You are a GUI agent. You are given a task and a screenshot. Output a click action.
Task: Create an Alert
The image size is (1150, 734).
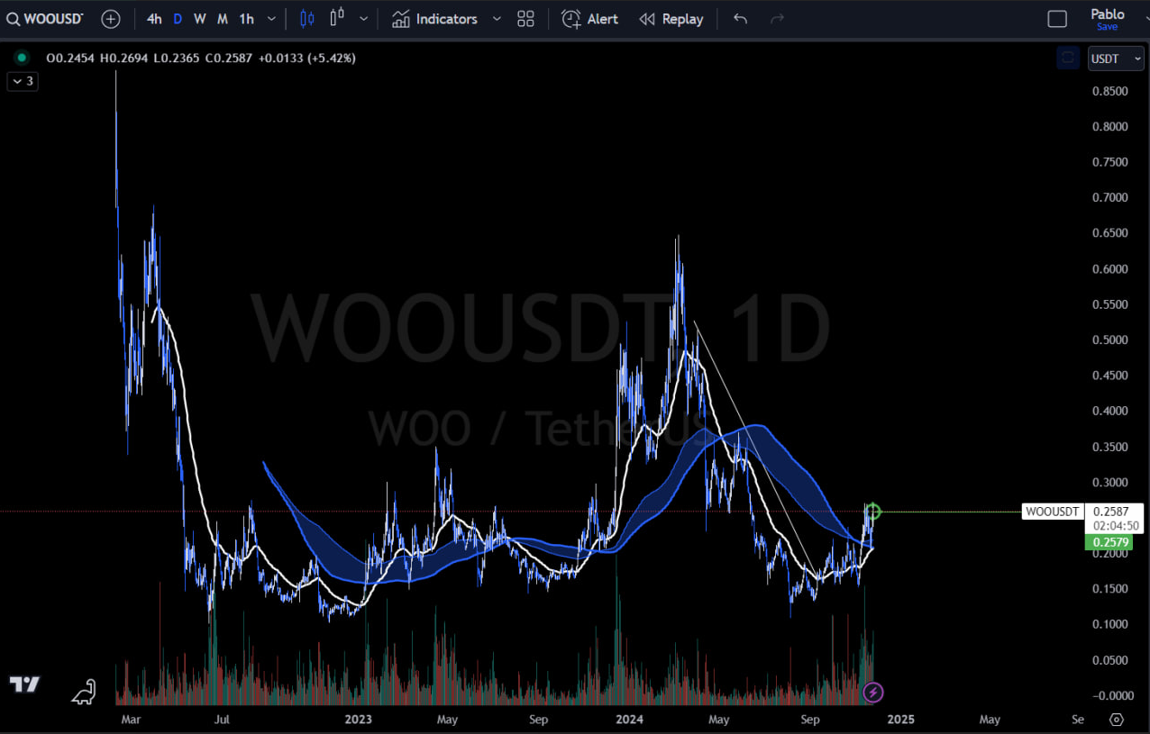click(590, 18)
